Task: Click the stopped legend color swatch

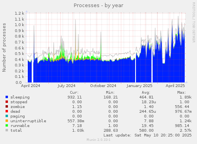Action: pyautogui.click(x=7, y=102)
